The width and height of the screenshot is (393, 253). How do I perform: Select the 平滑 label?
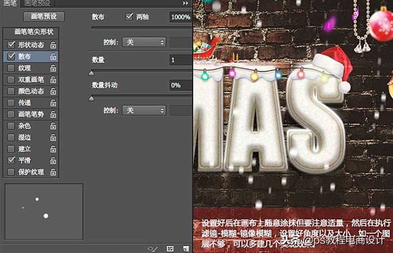pos(25,161)
